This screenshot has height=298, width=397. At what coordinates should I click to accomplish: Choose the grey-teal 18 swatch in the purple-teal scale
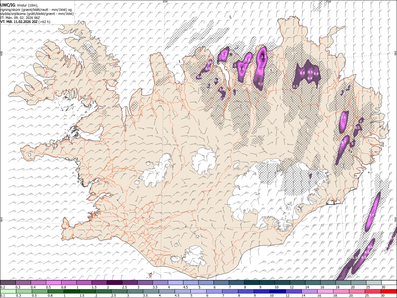click(x=343, y=282)
